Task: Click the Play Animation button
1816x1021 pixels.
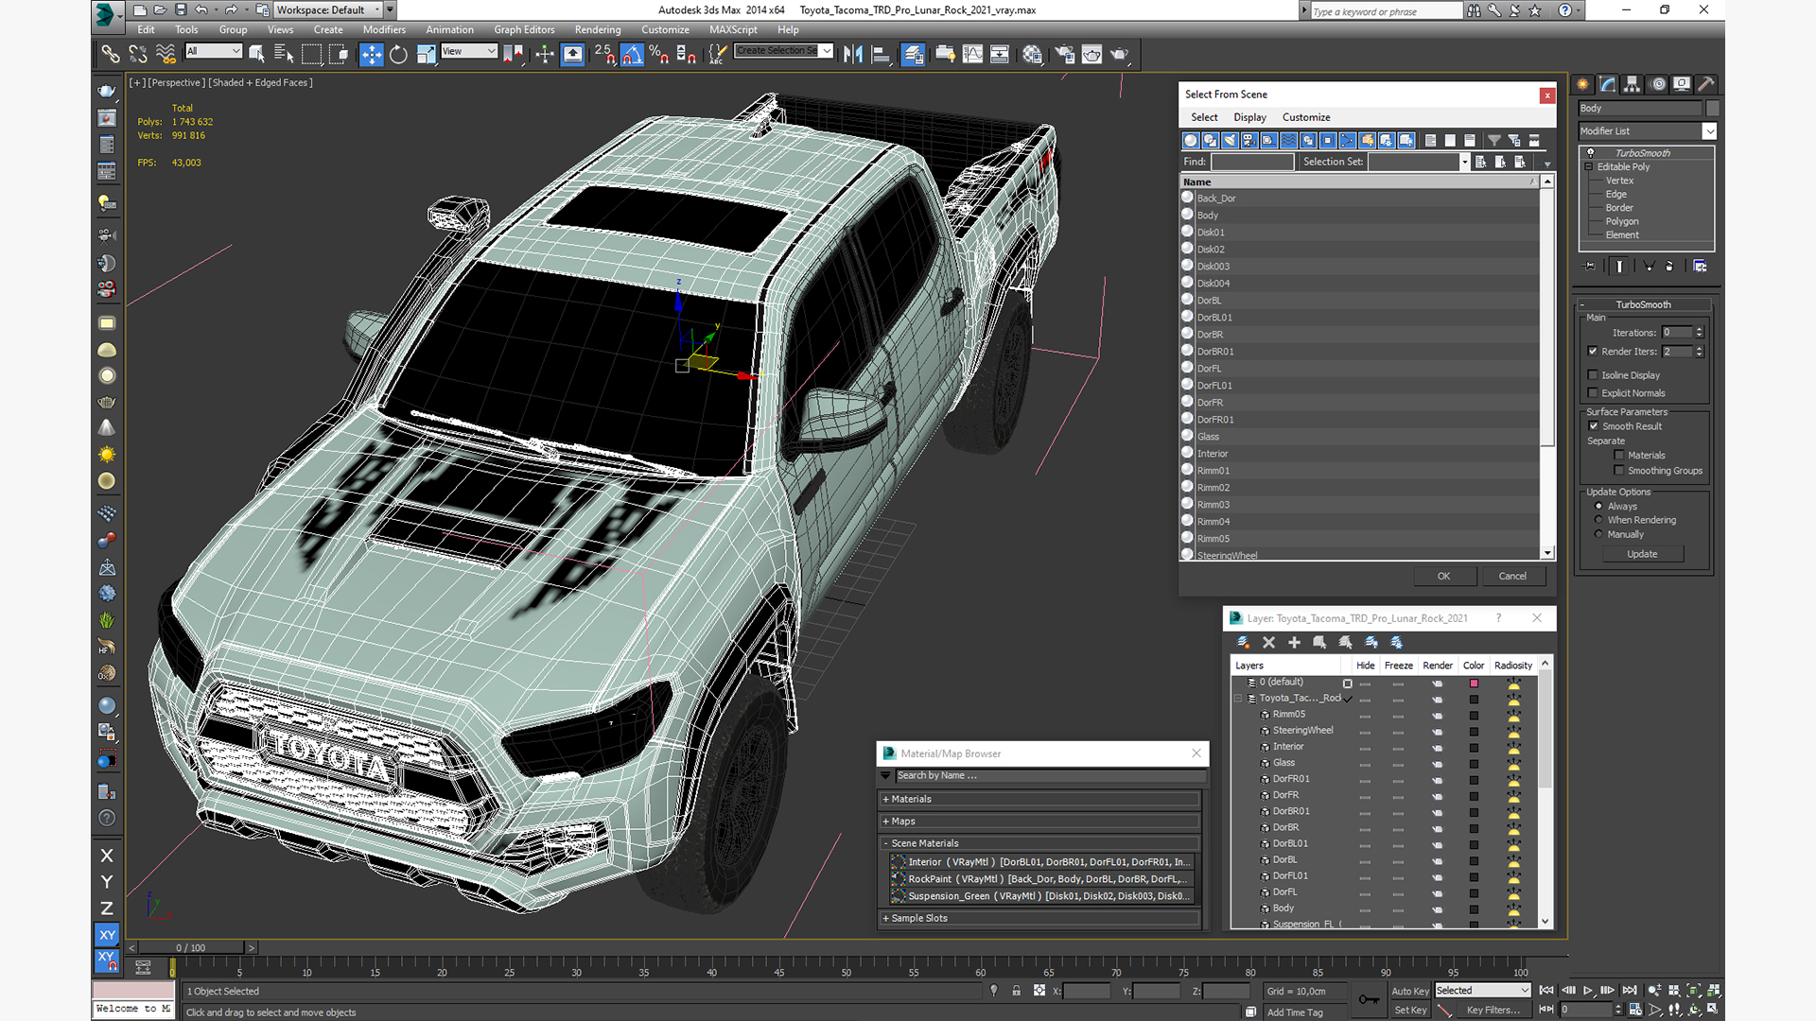Action: click(1588, 990)
